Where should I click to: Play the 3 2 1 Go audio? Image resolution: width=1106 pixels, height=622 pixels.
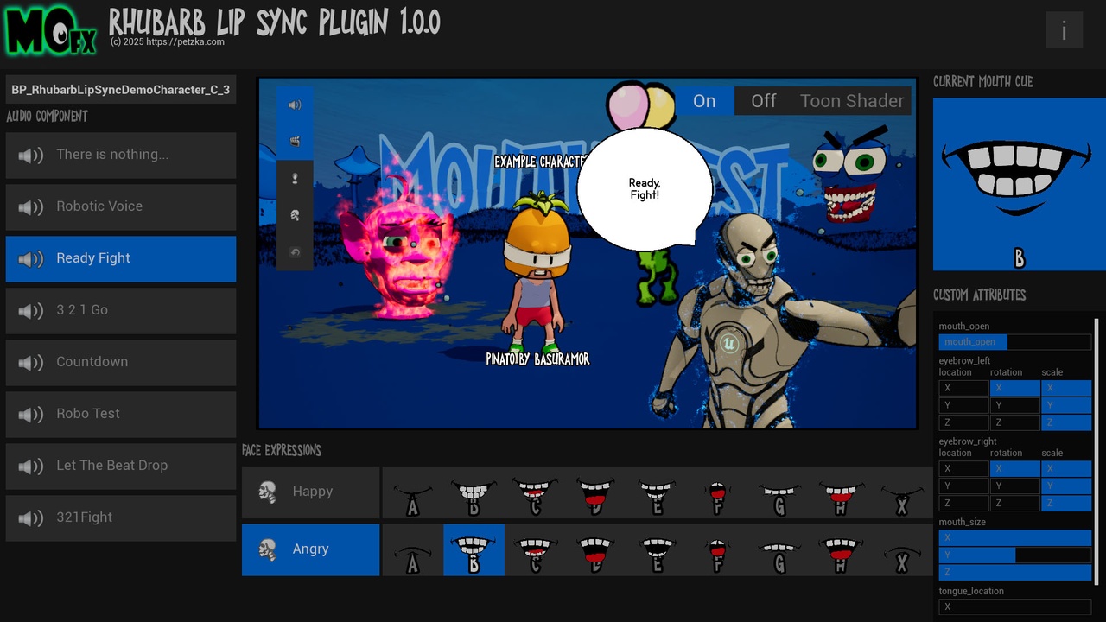(x=121, y=311)
